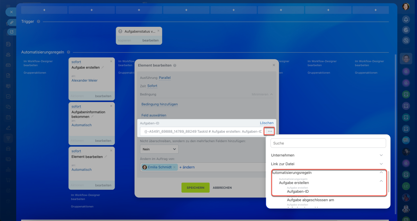Open Alexander Meier link

pyautogui.click(x=84, y=81)
